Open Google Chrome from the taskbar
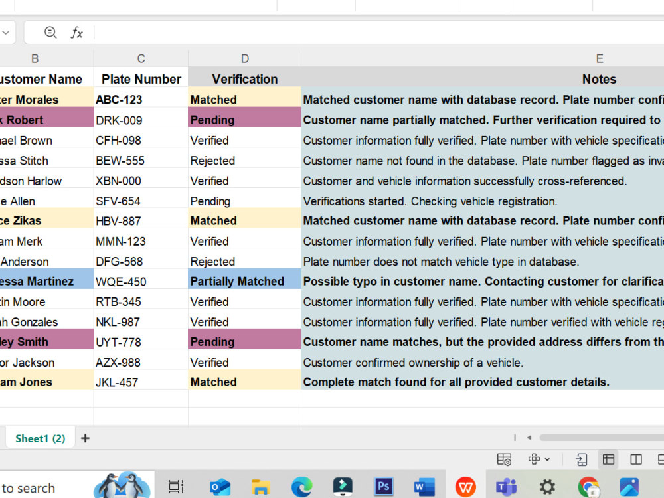Viewport: 664px width, 498px height. tap(588, 487)
